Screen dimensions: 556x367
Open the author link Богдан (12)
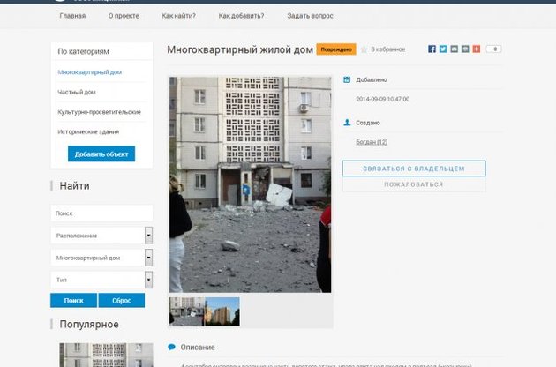click(x=372, y=142)
